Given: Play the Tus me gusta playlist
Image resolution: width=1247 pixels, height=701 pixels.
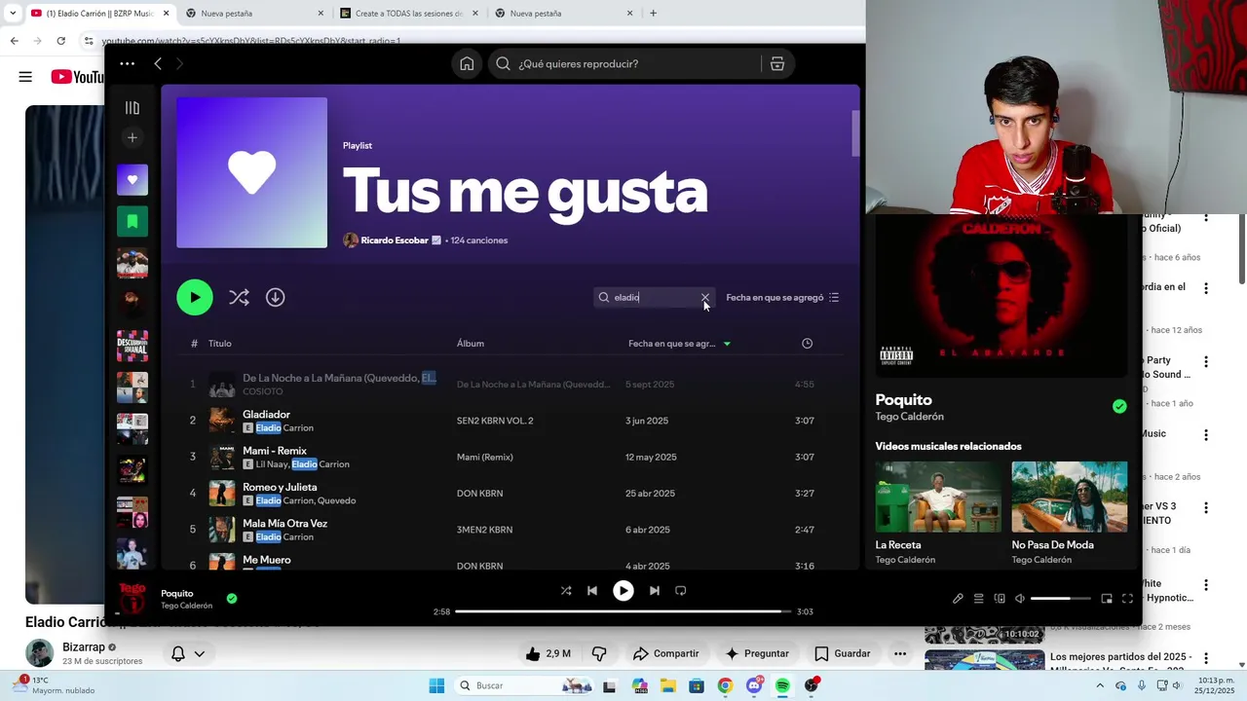Looking at the screenshot, I should click(195, 297).
